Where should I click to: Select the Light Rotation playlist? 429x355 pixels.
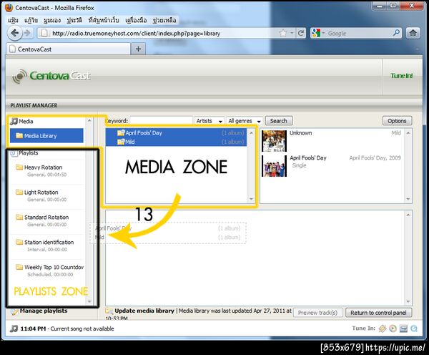click(46, 195)
